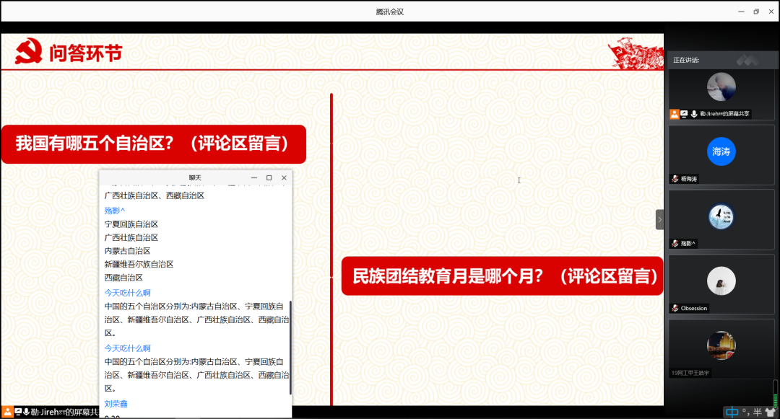Select the 海涛 blue avatar tile
The image size is (780, 419).
[721, 151]
